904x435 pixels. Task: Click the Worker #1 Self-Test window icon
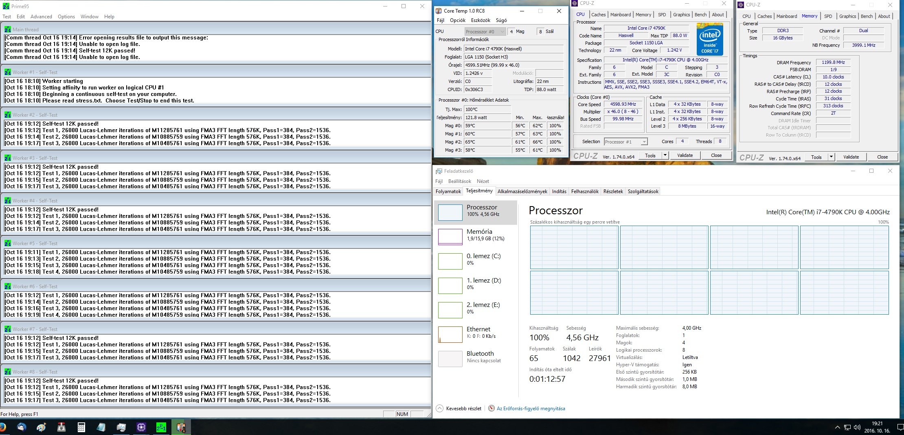click(7, 72)
